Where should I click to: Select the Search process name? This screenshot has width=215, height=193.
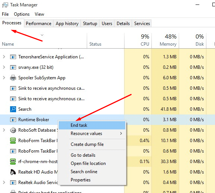[25, 109]
